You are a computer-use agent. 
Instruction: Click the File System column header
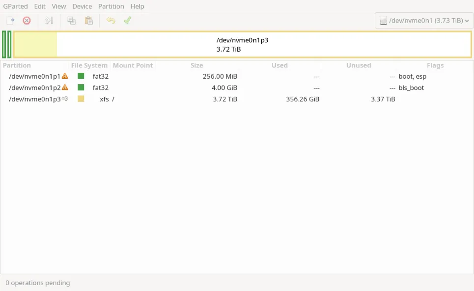coord(89,65)
